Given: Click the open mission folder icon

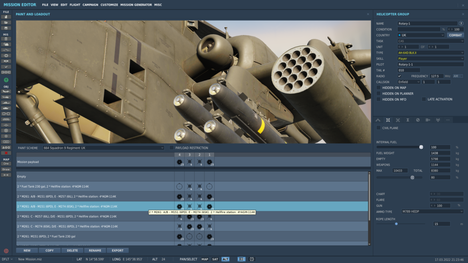Looking at the screenshot, I should point(6,22).
